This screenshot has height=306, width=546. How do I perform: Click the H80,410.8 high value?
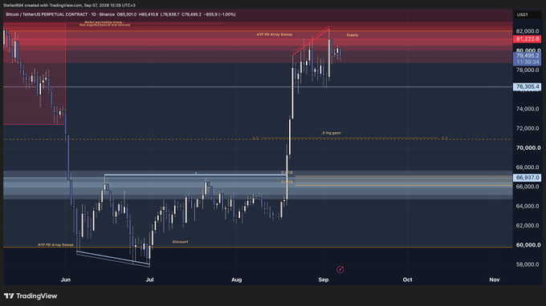point(149,14)
